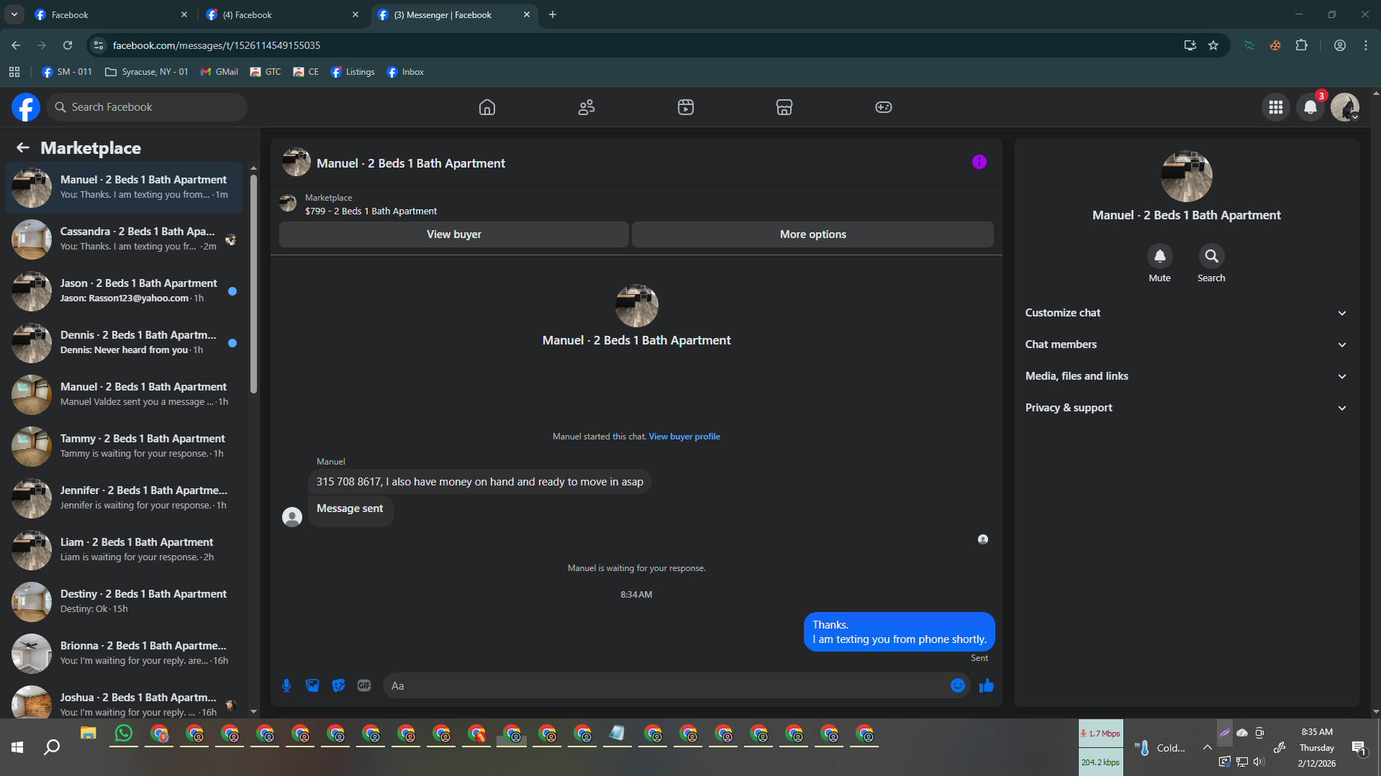Open the Marketplace storefront icon
This screenshot has height=776, width=1381.
784,107
